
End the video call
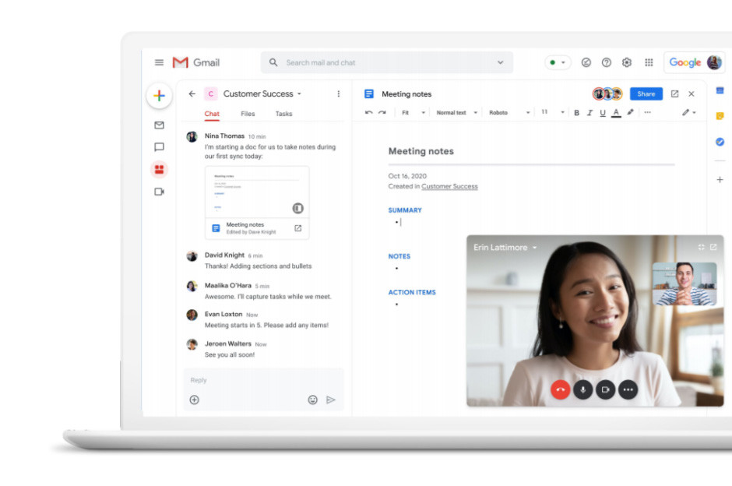click(x=560, y=389)
